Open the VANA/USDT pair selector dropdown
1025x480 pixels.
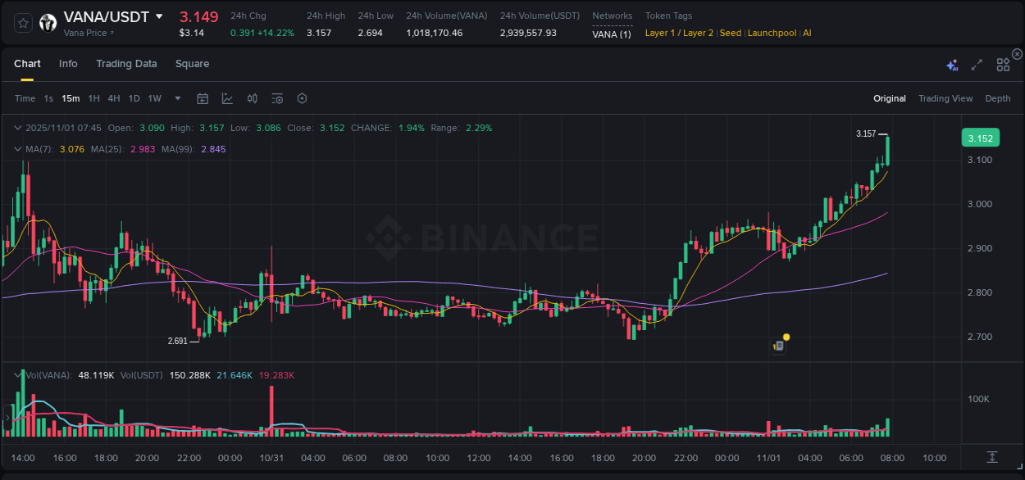click(x=159, y=16)
